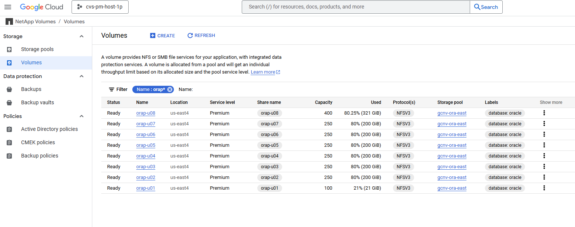This screenshot has height=227, width=575.
Task: Open the hamburger navigation menu
Action: pos(8,7)
